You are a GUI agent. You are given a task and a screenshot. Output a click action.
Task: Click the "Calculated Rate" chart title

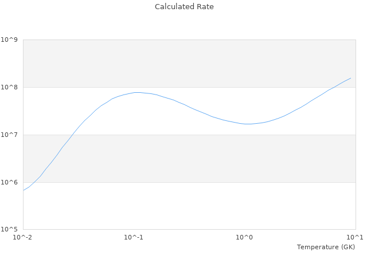pos(183,7)
